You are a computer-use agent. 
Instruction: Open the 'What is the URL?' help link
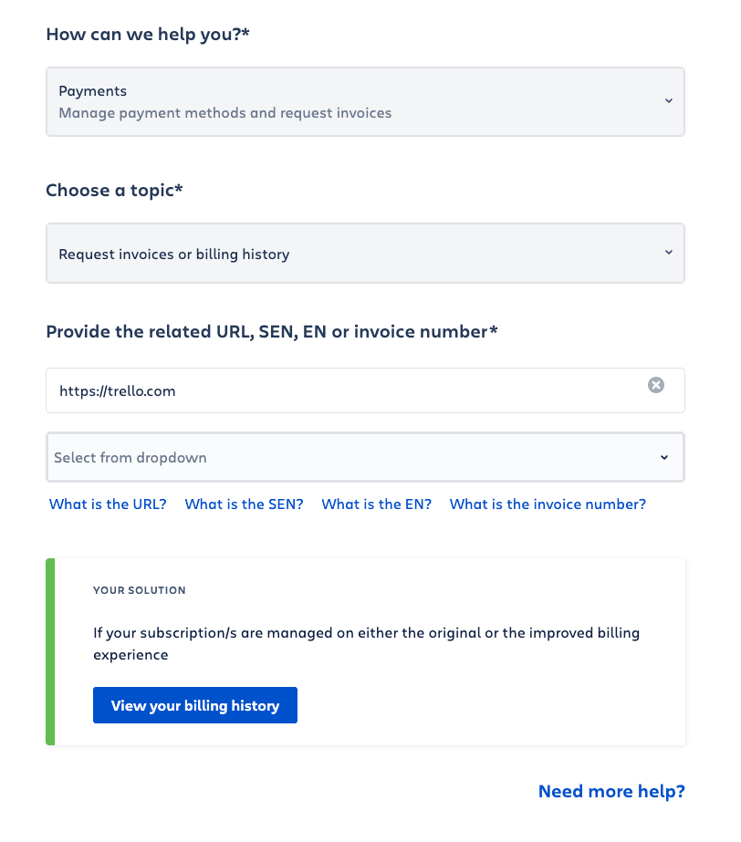point(108,504)
